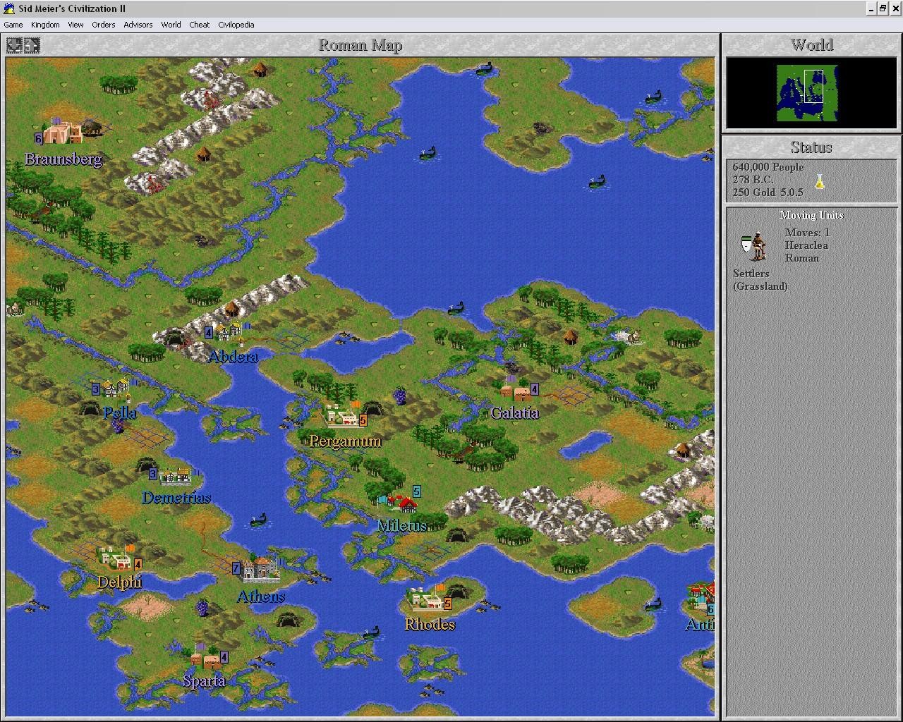
Task: Open the Kingdom menu
Action: point(45,25)
